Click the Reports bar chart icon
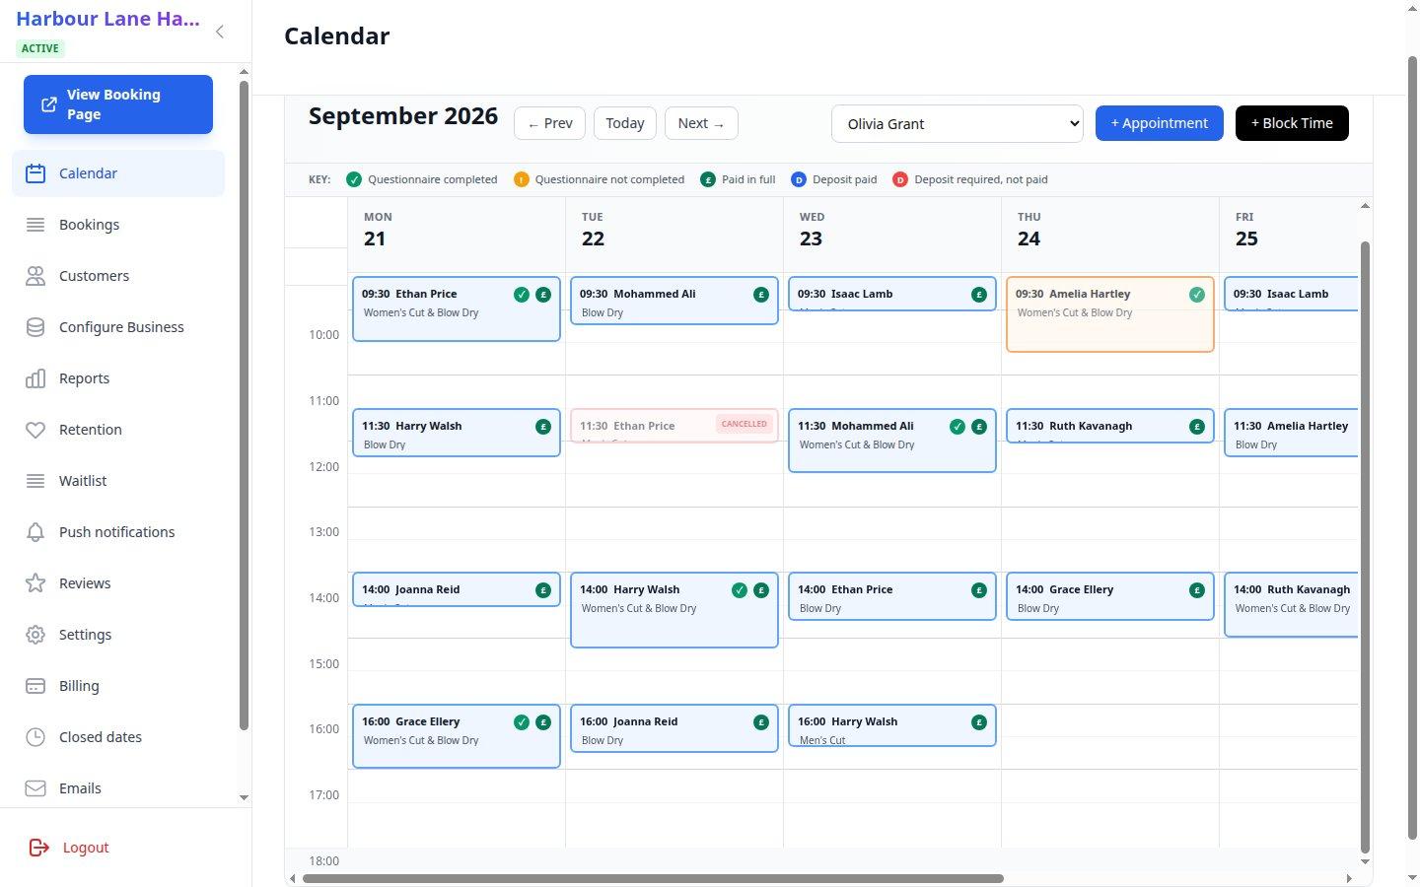Screen dimensions: 1420x887 click(35, 378)
